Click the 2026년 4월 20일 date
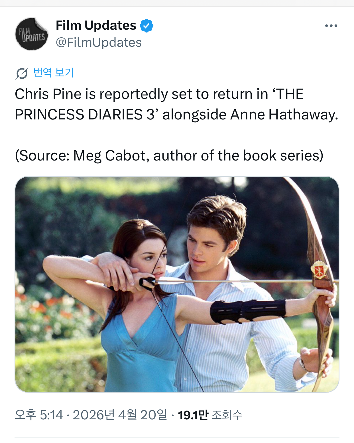 click(120, 415)
